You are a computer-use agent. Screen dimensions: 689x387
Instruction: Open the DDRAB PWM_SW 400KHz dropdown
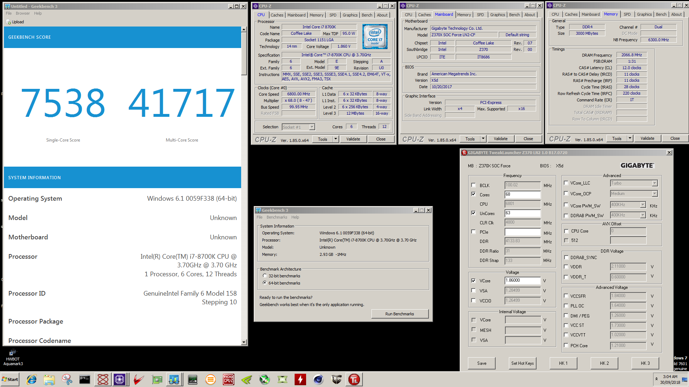point(643,215)
